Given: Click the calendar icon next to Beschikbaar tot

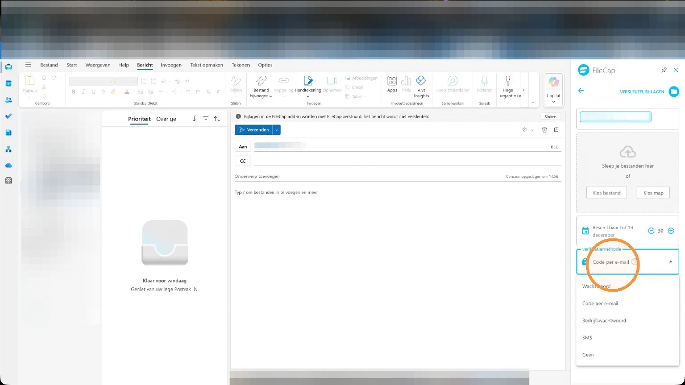Looking at the screenshot, I should click(x=585, y=231).
